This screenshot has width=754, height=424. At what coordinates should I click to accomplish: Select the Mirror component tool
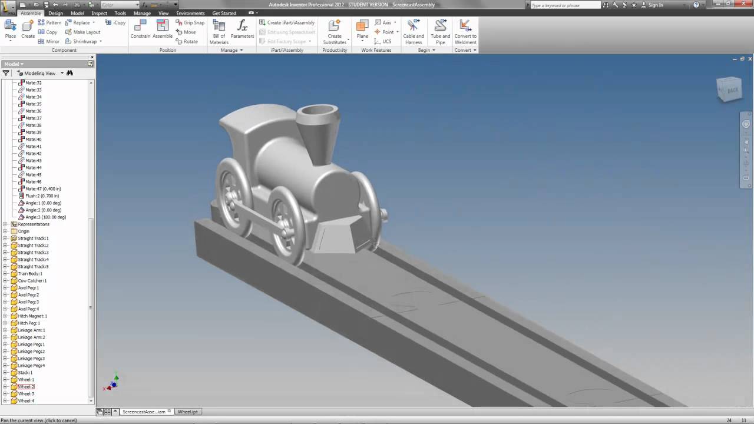(x=48, y=41)
